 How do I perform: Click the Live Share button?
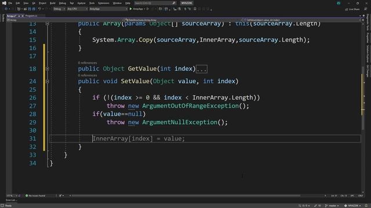352,9
